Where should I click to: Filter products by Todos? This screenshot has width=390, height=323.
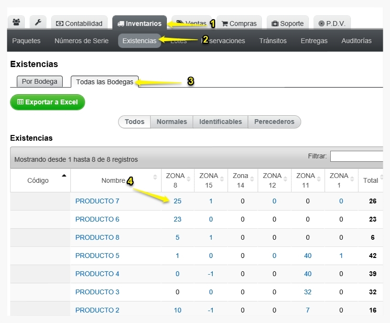(x=134, y=122)
